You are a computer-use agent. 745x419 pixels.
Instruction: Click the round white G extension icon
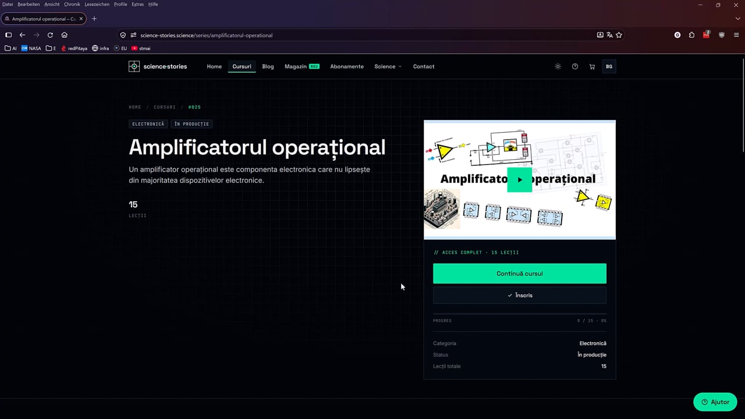[x=677, y=35]
